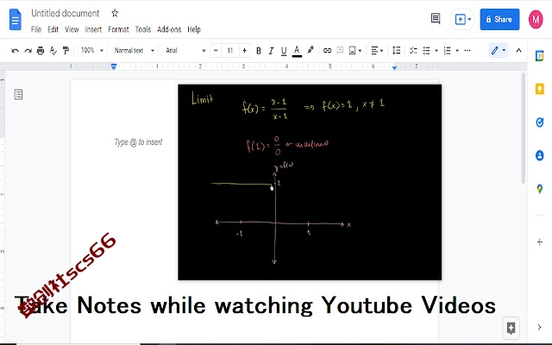Screen dimensions: 552x345
Task: Open Google Tasks in side panel
Action: (539, 122)
